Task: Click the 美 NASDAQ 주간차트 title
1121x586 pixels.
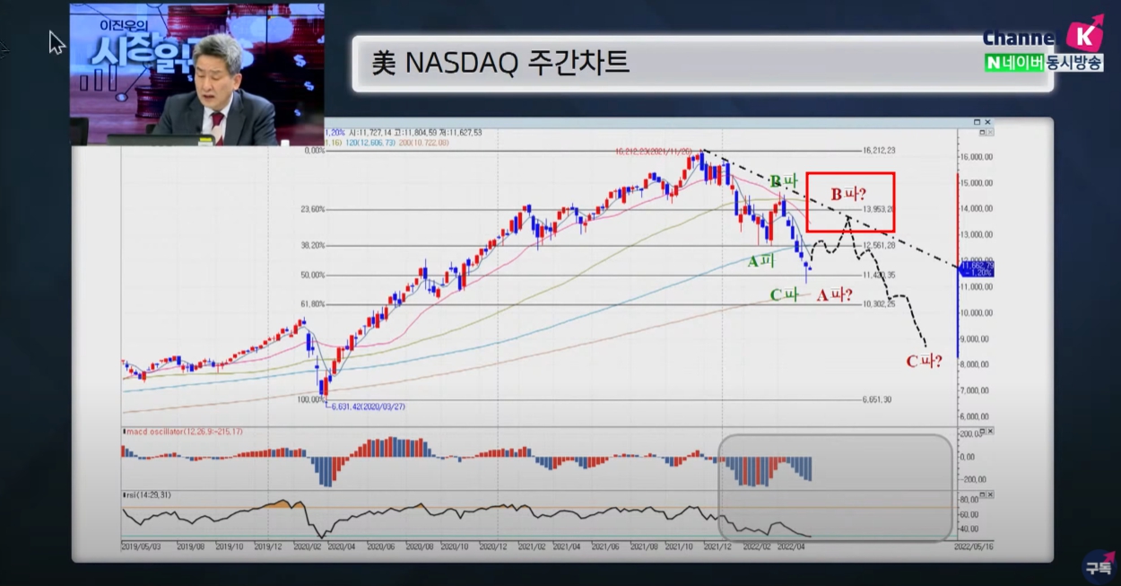Action: pos(500,63)
